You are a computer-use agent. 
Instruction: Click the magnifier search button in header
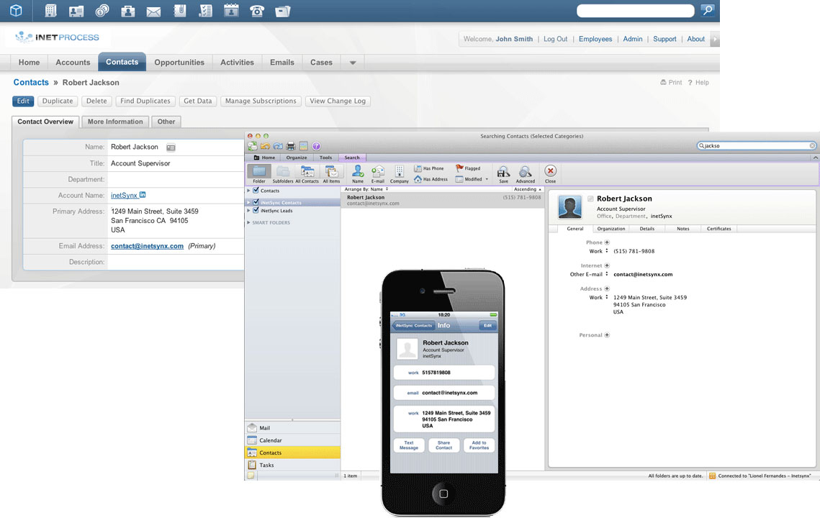707,10
